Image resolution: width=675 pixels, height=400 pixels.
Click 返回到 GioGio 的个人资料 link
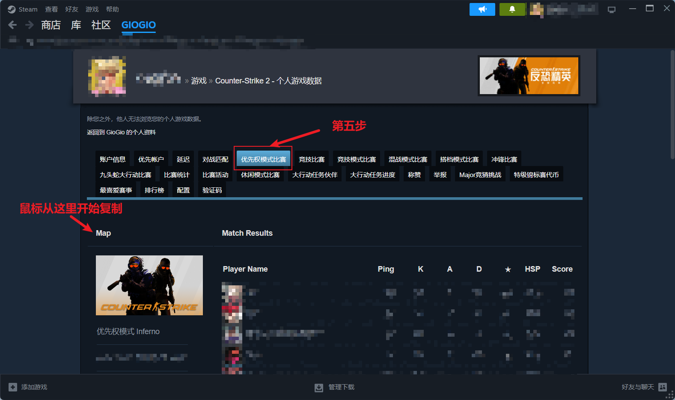[x=121, y=132]
